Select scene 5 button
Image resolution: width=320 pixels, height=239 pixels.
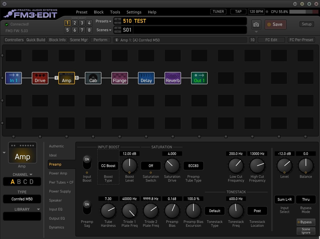click(67, 30)
